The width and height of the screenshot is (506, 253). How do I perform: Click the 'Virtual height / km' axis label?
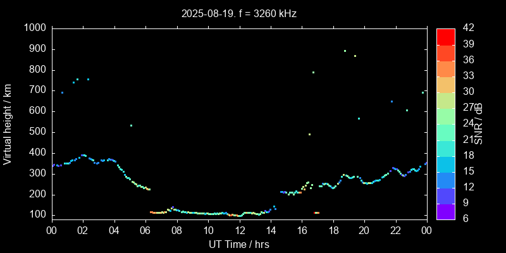(x=8, y=123)
